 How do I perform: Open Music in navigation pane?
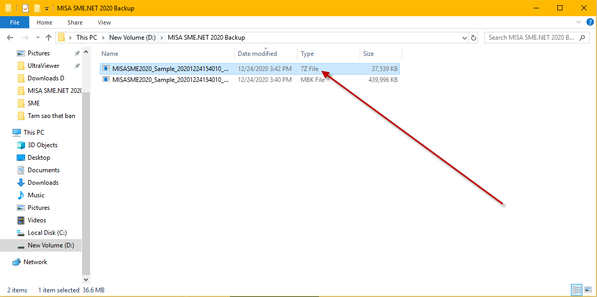(x=36, y=195)
